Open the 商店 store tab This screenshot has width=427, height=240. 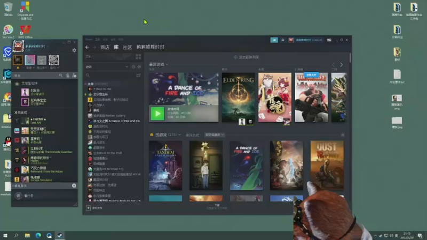[105, 47]
